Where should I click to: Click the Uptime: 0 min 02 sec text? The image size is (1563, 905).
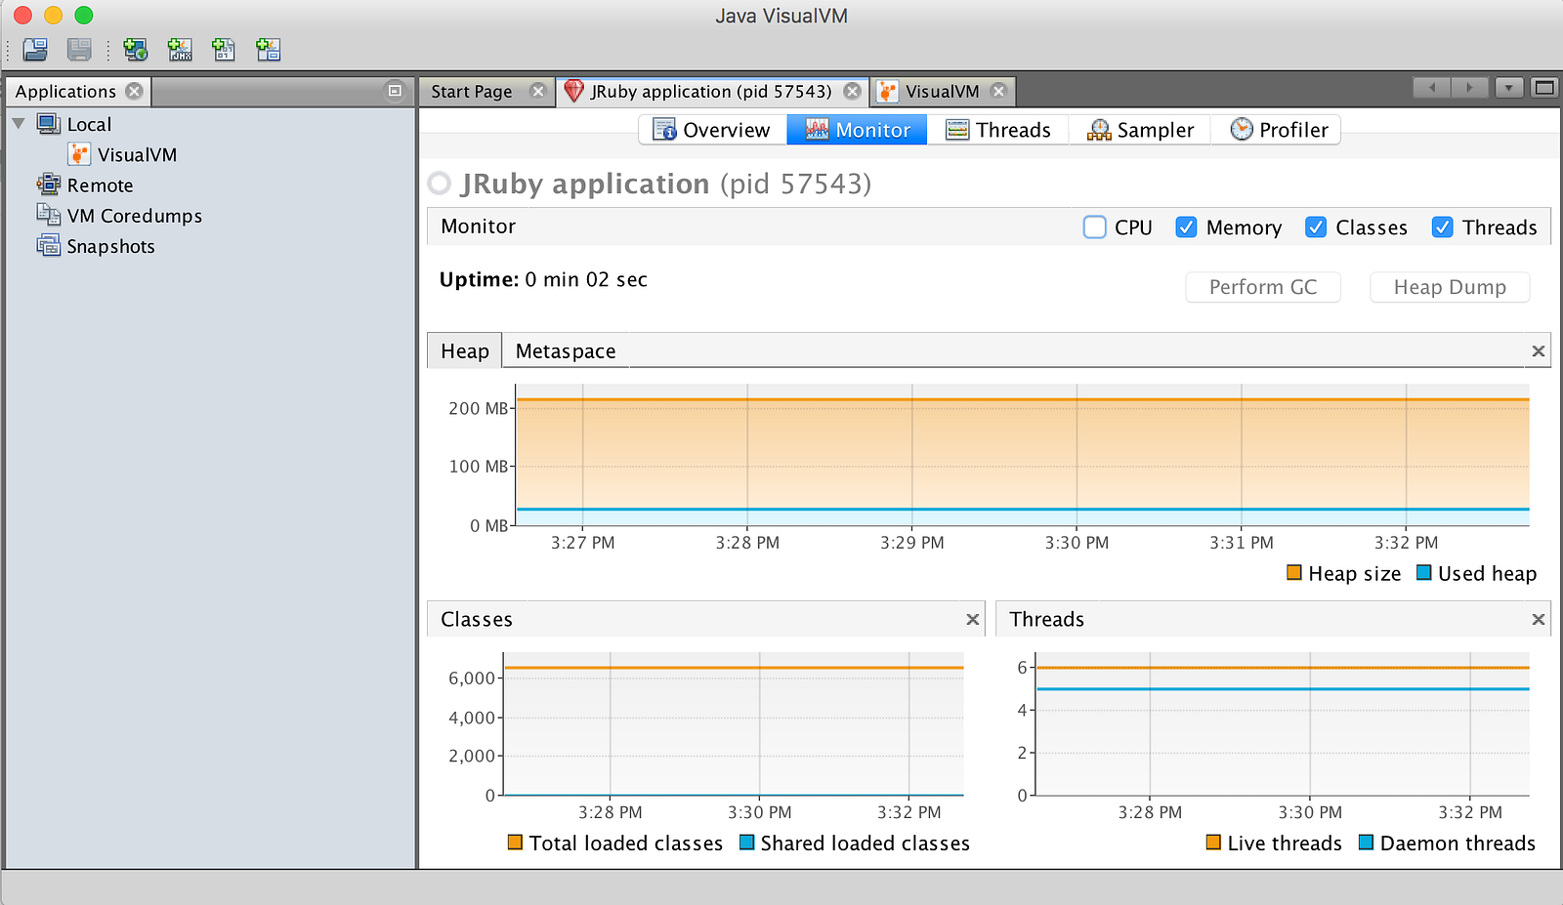pyautogui.click(x=543, y=279)
